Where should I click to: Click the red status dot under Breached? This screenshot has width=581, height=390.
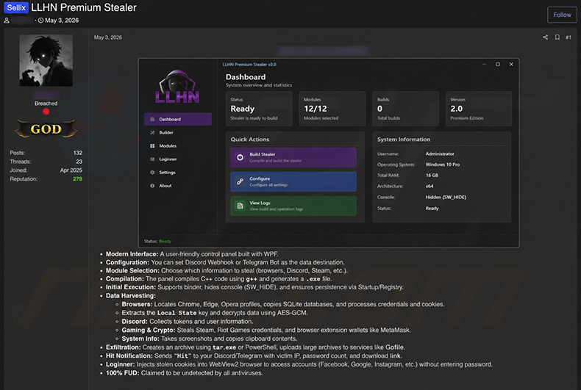pyautogui.click(x=46, y=112)
